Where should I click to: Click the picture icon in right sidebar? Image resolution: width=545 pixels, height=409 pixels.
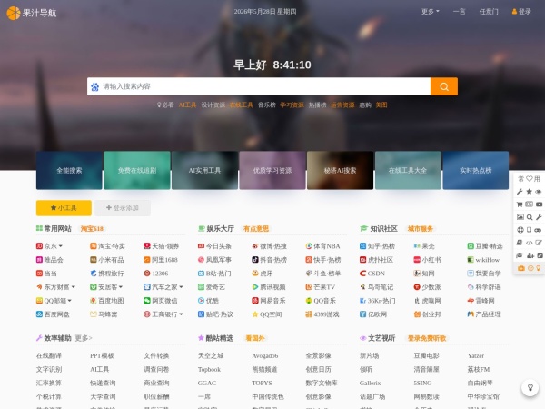click(x=520, y=217)
